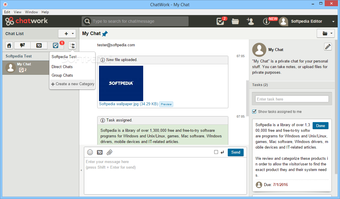Show all chats with the home icon
The height and width of the screenshot is (199, 340).
[9, 45]
